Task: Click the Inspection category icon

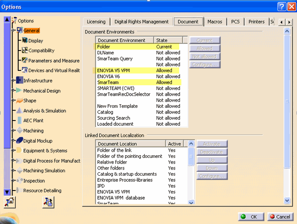Action: 20,180
